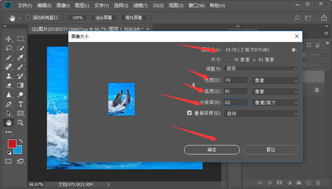Reset default foreground and background colors

[x=9, y=152]
